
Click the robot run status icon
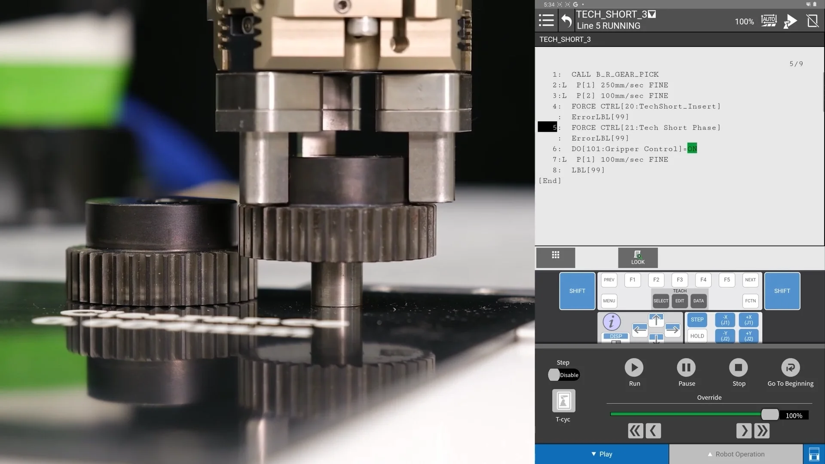(x=790, y=21)
